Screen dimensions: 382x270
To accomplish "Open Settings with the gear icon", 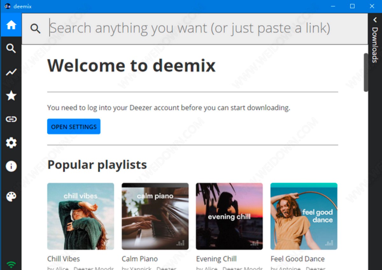I will click(11, 143).
